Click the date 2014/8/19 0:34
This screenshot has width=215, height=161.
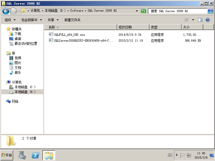[x=130, y=35]
